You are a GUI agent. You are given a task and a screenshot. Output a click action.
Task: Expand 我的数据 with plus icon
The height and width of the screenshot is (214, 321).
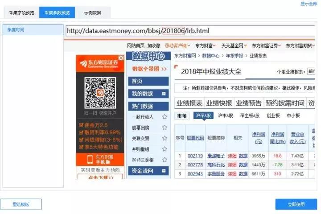tap(164, 94)
